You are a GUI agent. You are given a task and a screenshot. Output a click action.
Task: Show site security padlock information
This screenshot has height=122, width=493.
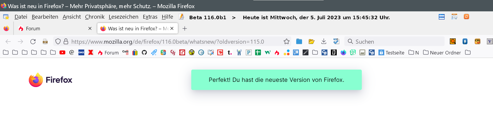point(66,42)
